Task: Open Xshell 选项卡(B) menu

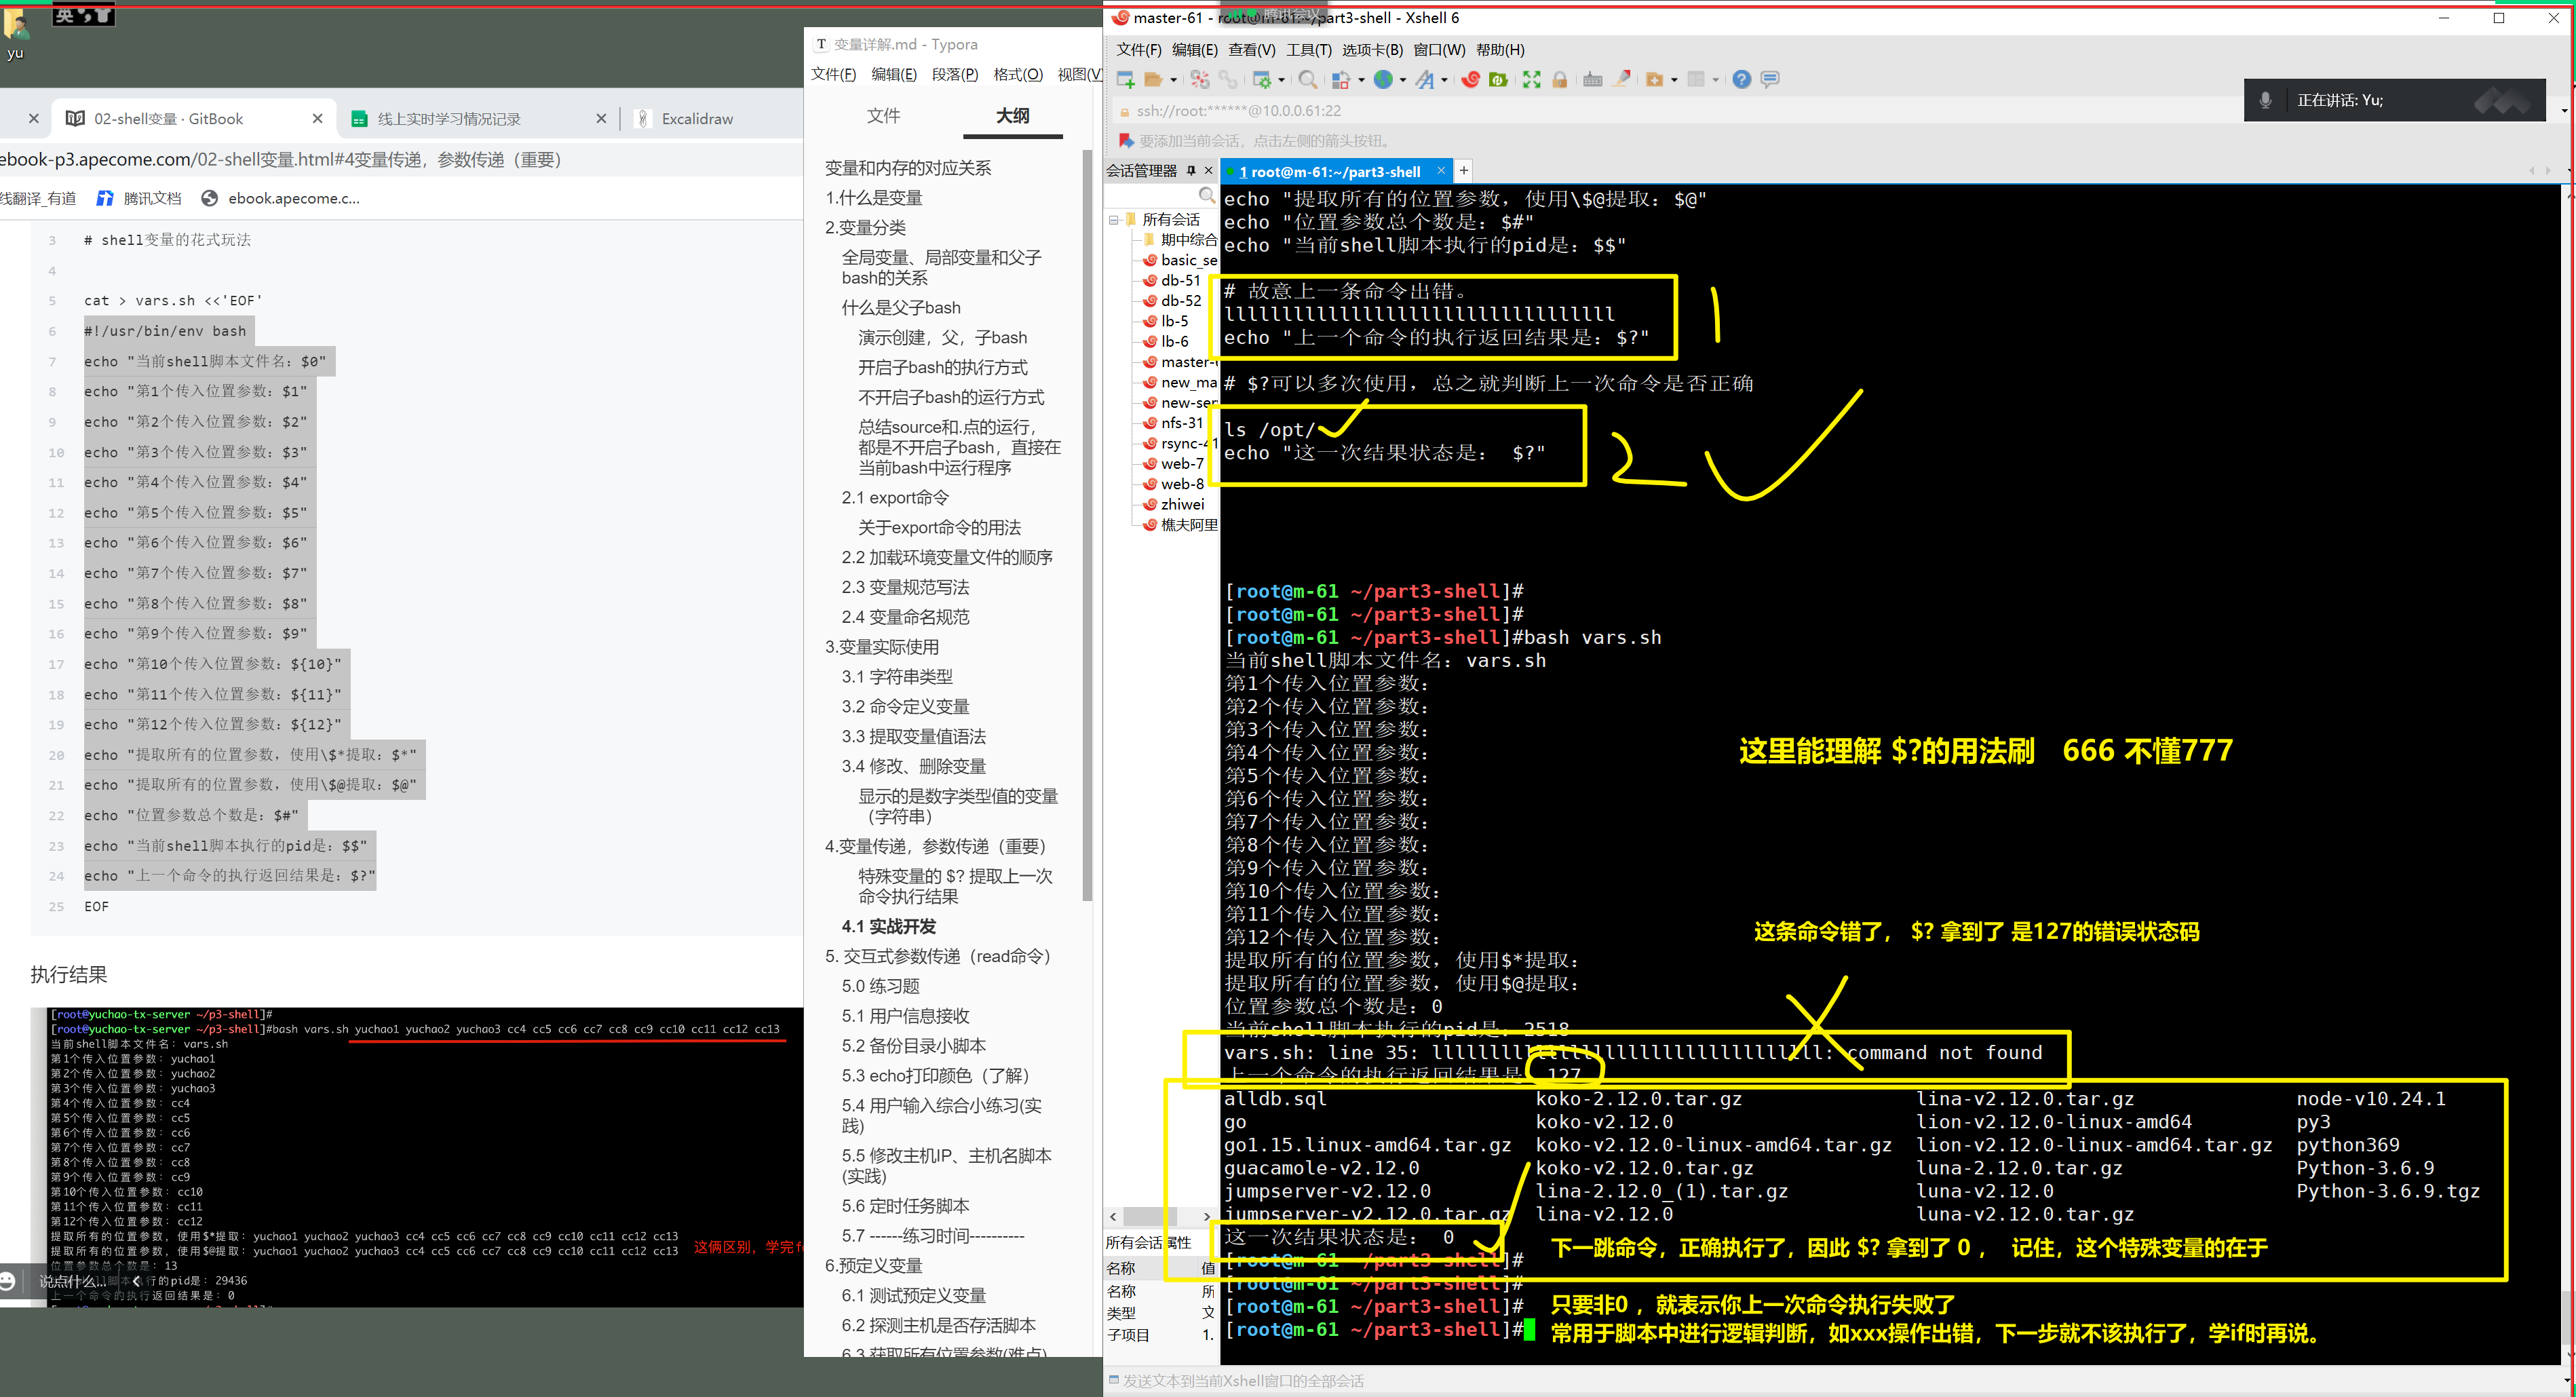Action: click(x=1372, y=50)
